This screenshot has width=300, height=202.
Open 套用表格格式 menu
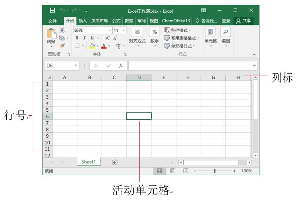pyautogui.click(x=182, y=38)
